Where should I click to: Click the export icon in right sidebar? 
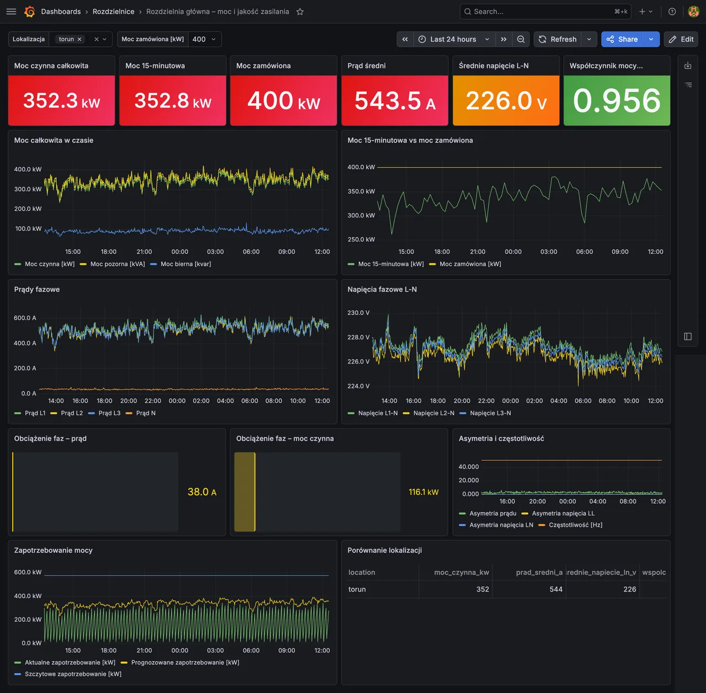click(688, 66)
